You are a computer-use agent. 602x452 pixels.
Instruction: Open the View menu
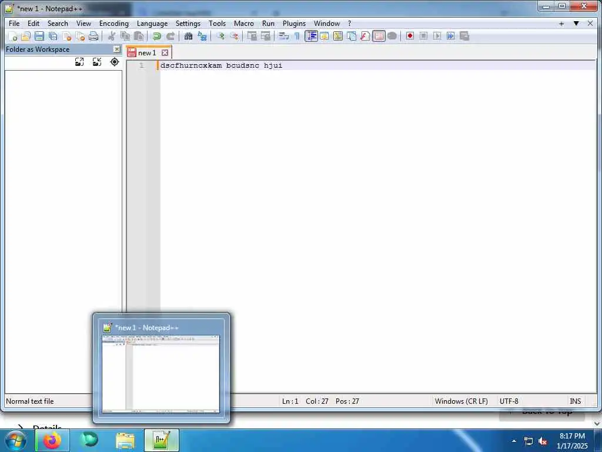(x=83, y=24)
